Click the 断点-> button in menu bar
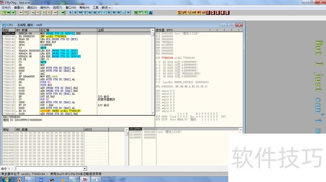The height and width of the screenshot is (182, 326). (x=106, y=7)
